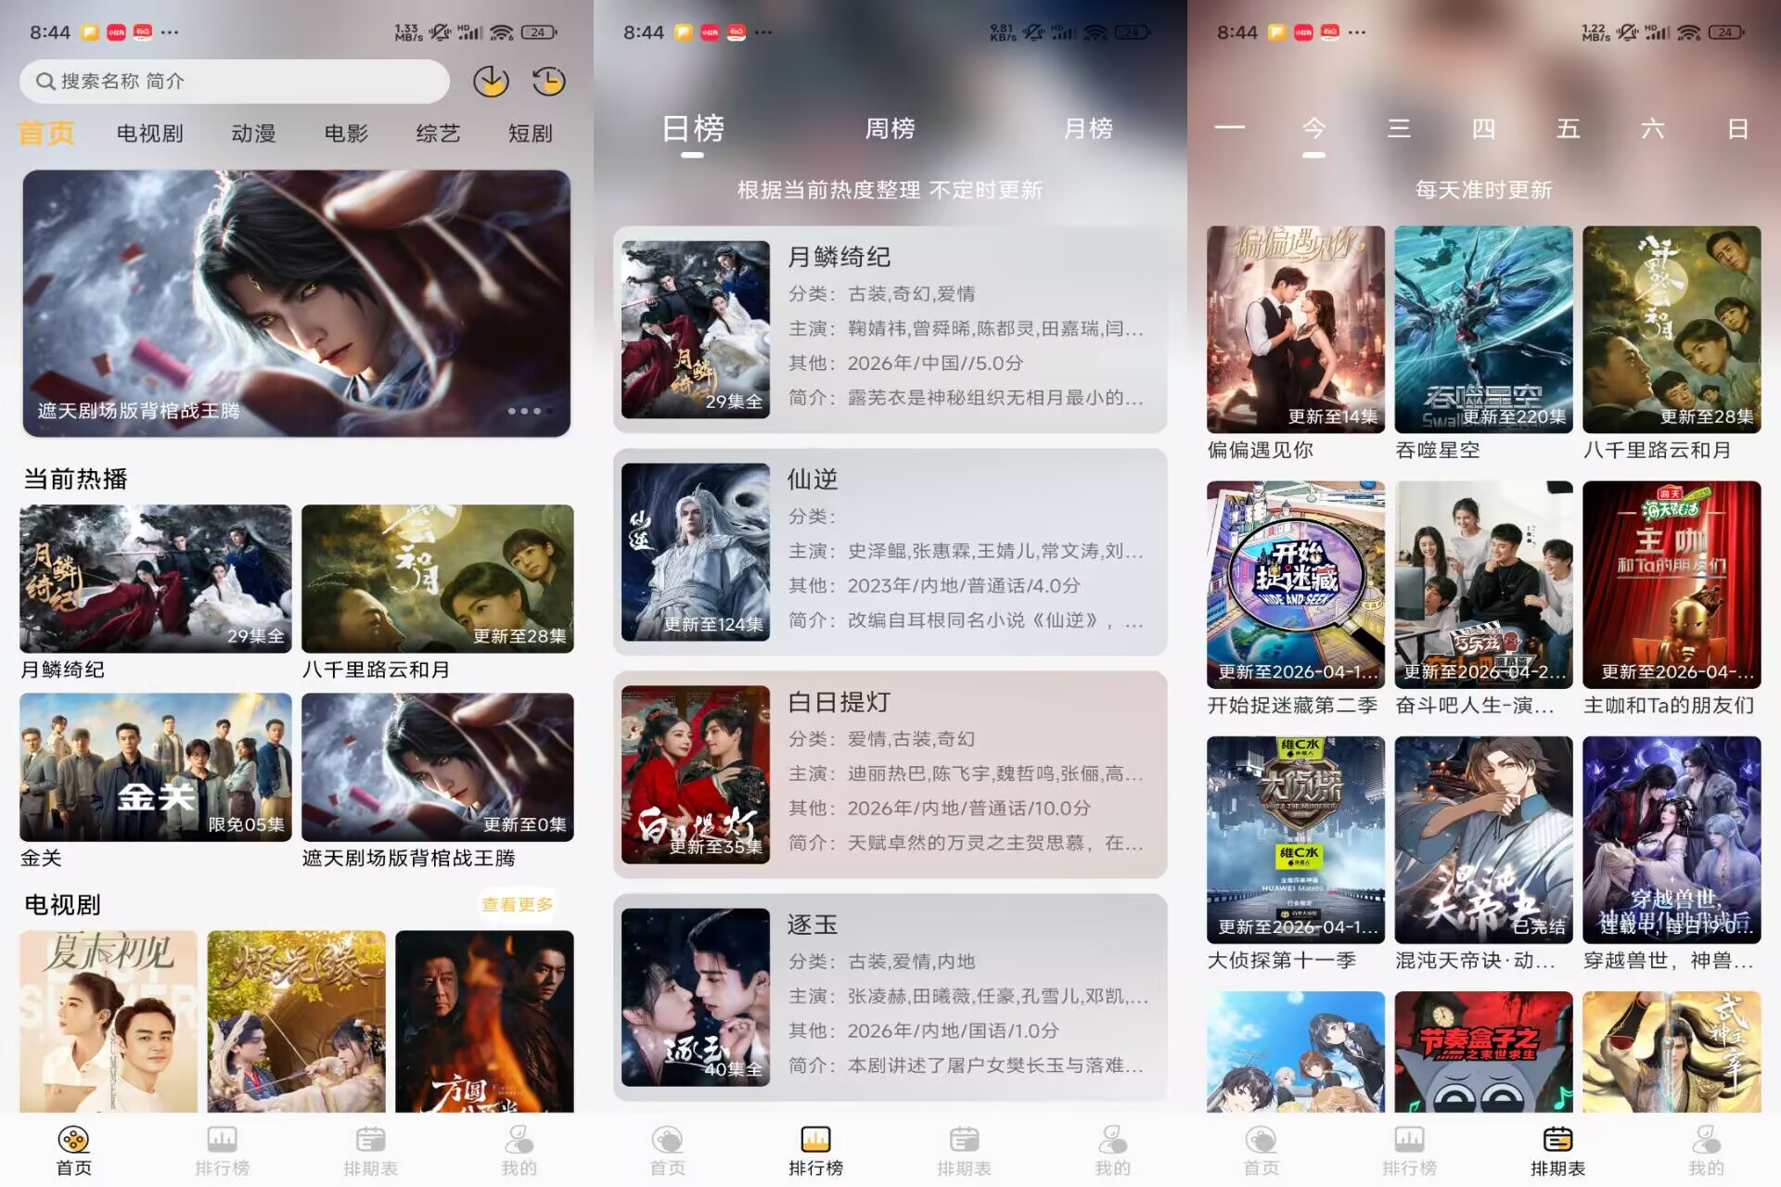Click the search input field
Image resolution: width=1781 pixels, height=1187 pixels.
[232, 81]
